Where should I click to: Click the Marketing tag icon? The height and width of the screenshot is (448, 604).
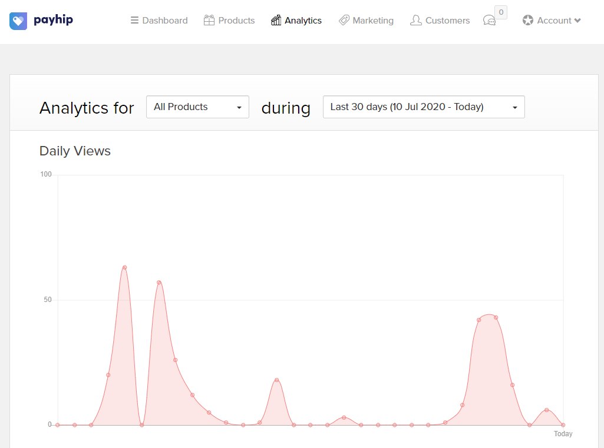pos(344,20)
